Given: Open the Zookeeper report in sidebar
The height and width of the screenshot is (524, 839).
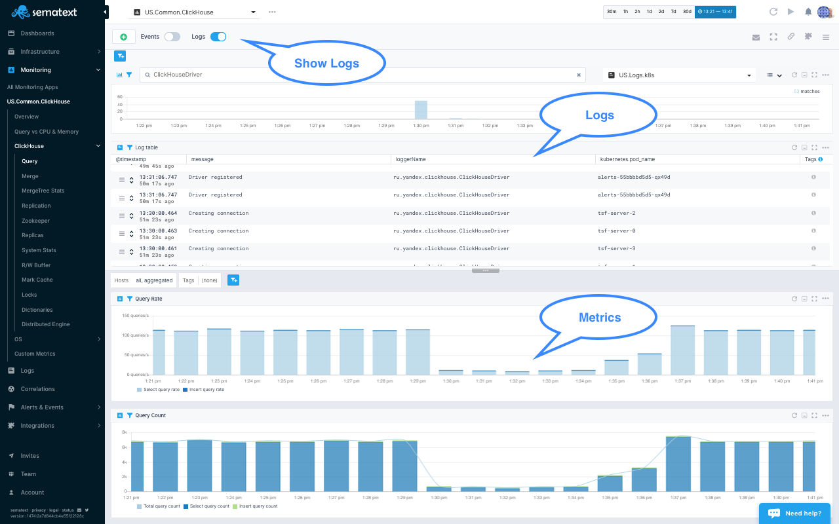Looking at the screenshot, I should click(35, 221).
